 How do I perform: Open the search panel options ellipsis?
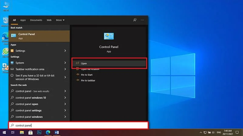[142, 20]
